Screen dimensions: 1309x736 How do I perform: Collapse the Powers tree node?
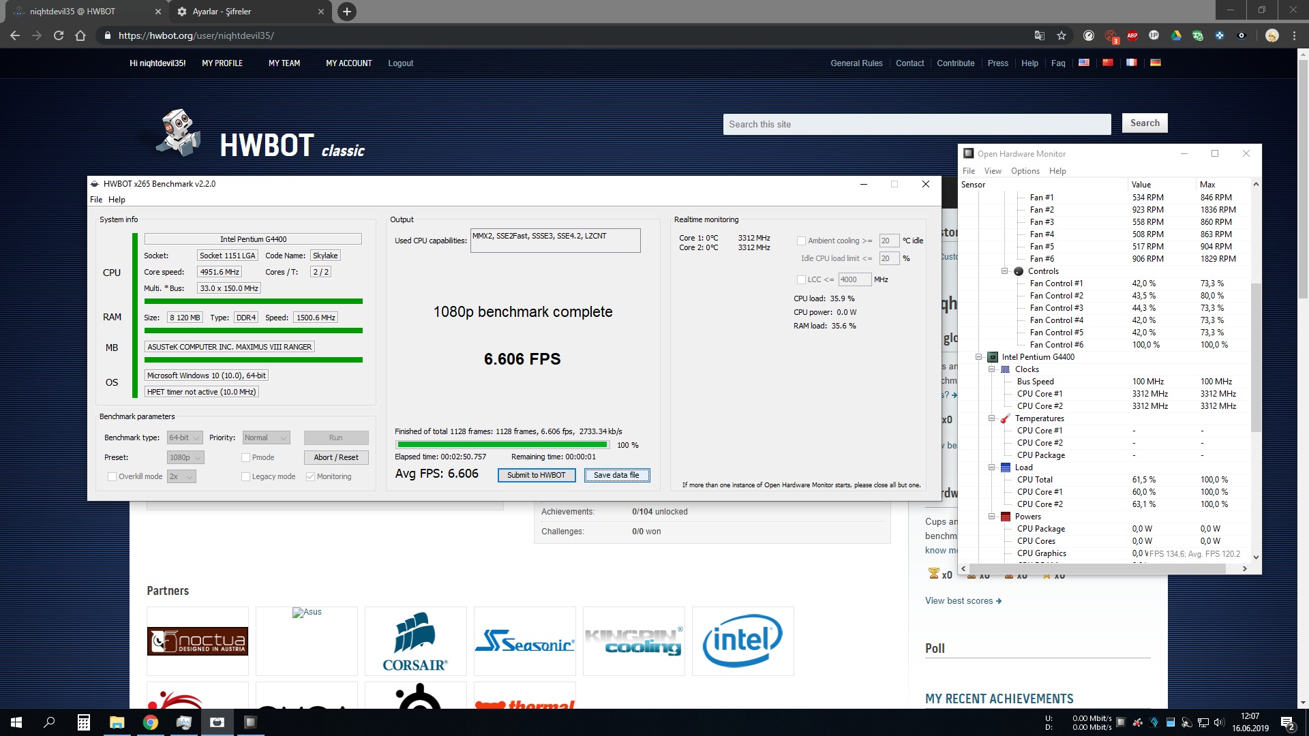(991, 517)
